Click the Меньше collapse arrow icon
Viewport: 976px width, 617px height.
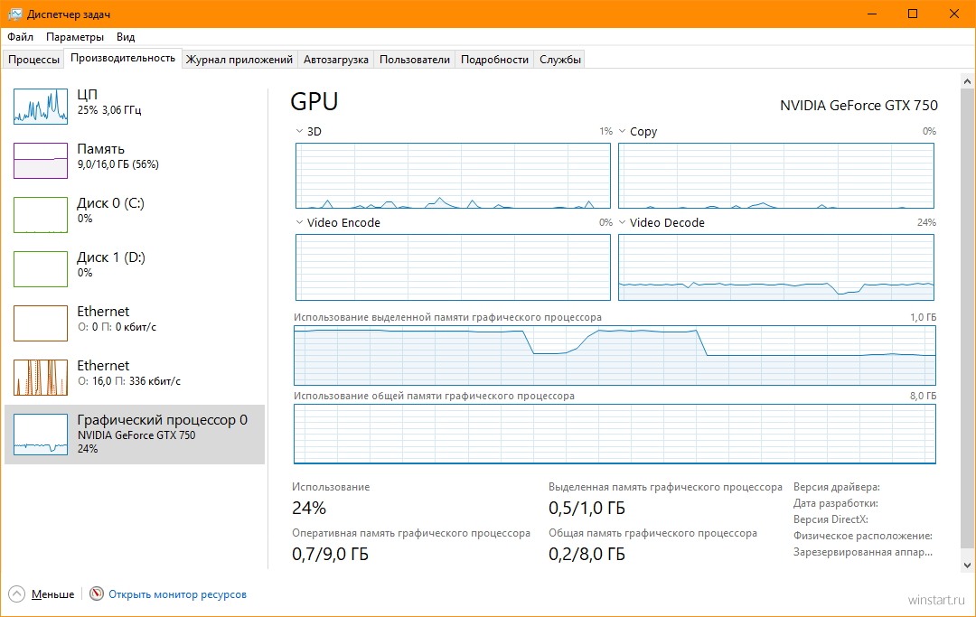pyautogui.click(x=17, y=594)
